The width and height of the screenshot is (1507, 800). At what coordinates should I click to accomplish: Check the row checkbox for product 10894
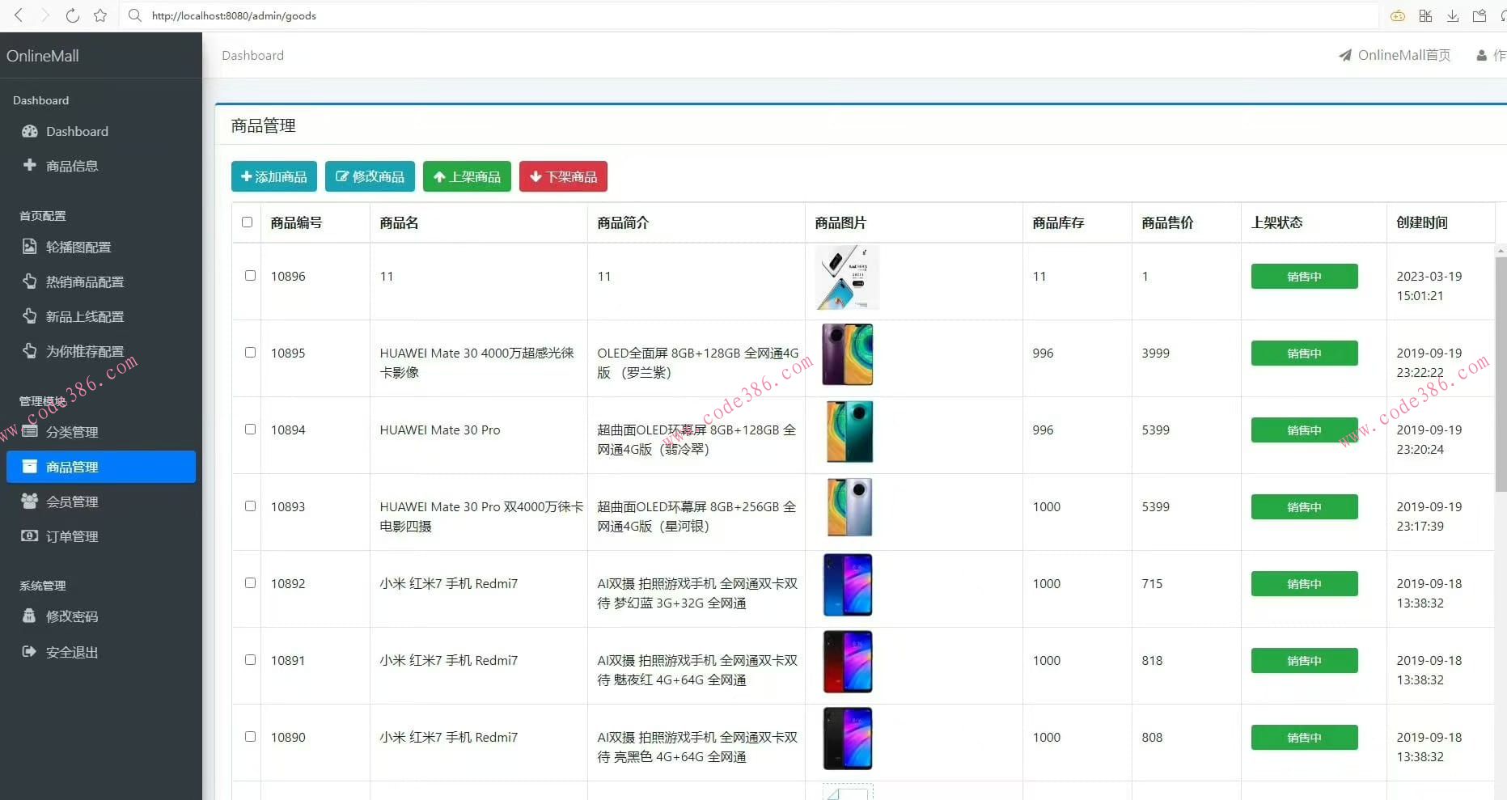pyautogui.click(x=250, y=430)
